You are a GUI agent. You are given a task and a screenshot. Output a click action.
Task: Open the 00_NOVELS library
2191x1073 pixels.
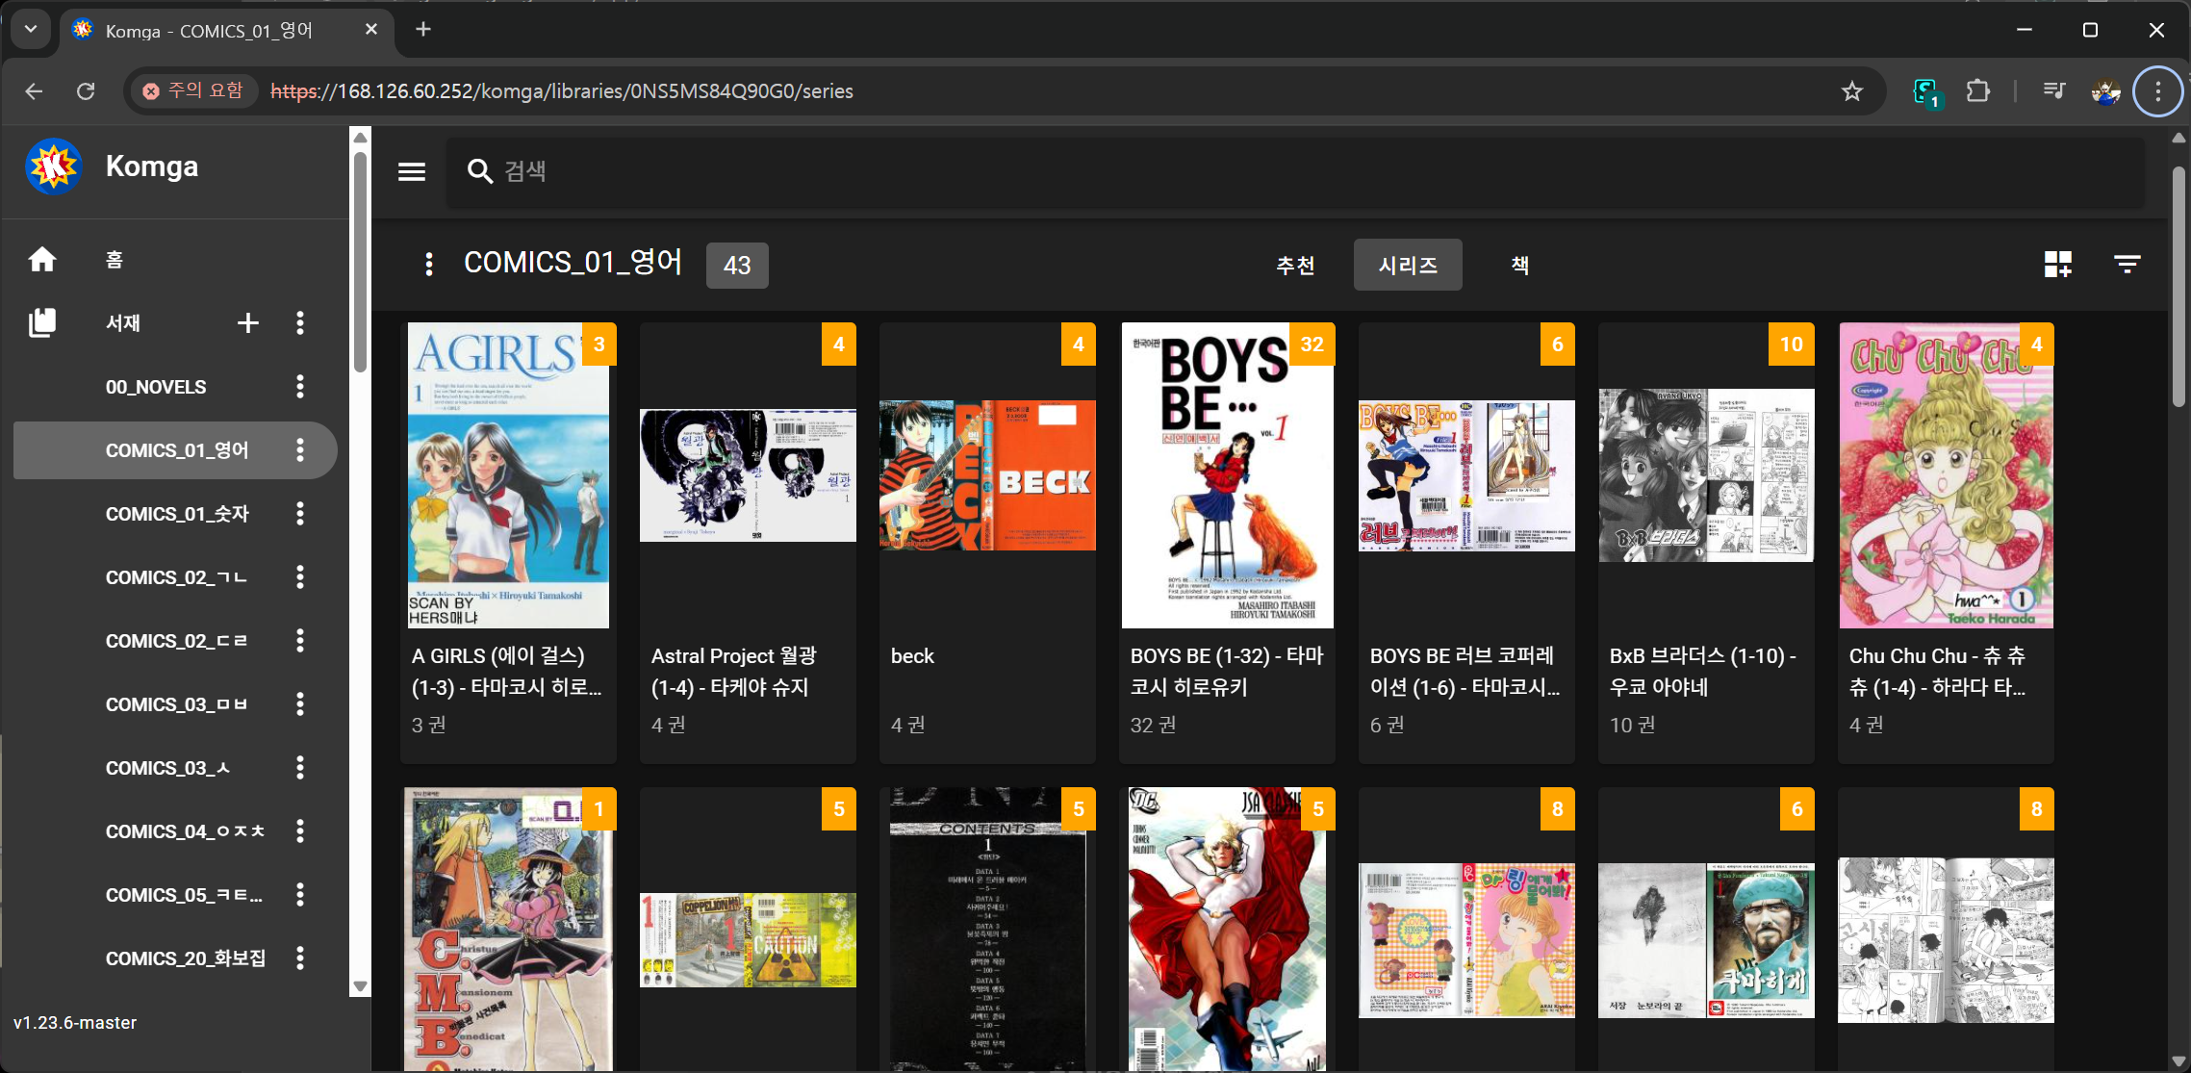point(156,387)
